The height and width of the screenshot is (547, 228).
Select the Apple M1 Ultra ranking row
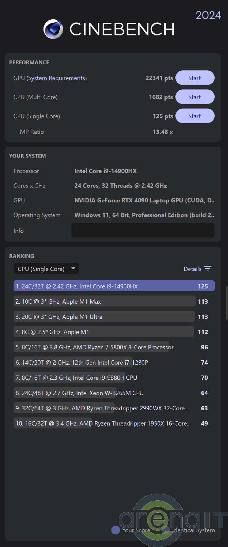point(104,317)
